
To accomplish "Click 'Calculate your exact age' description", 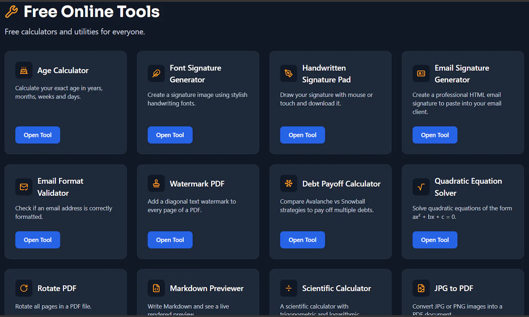I will point(59,92).
